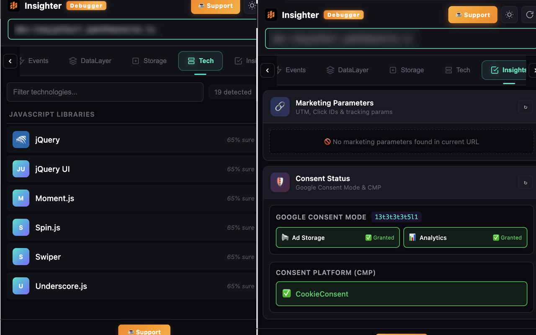Screen dimensions: 536x335
Task: Click Support button at left panel bottom
Action: [x=144, y=330]
